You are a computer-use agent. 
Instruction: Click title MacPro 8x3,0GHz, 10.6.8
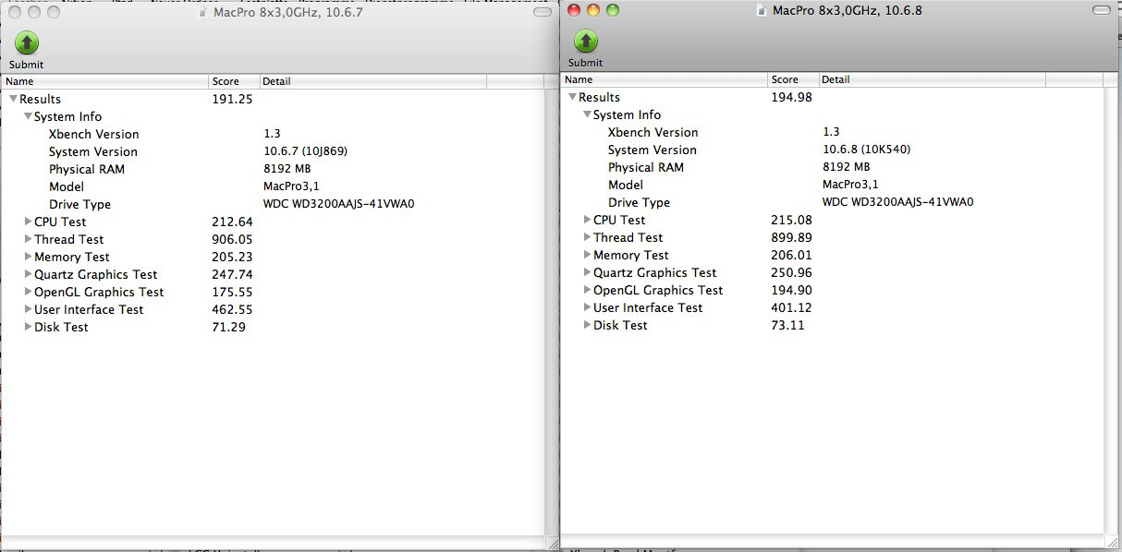tap(847, 10)
